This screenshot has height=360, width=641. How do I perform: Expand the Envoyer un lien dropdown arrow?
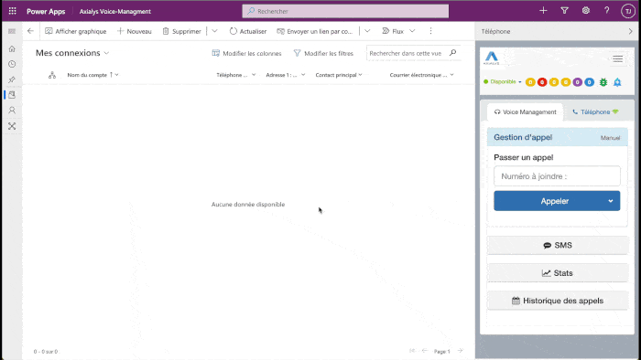click(367, 31)
